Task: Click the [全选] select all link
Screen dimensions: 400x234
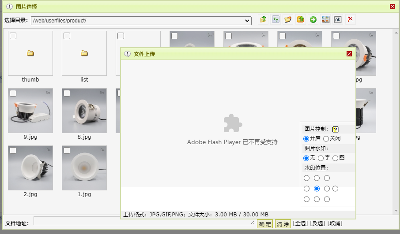Action: click(300, 224)
